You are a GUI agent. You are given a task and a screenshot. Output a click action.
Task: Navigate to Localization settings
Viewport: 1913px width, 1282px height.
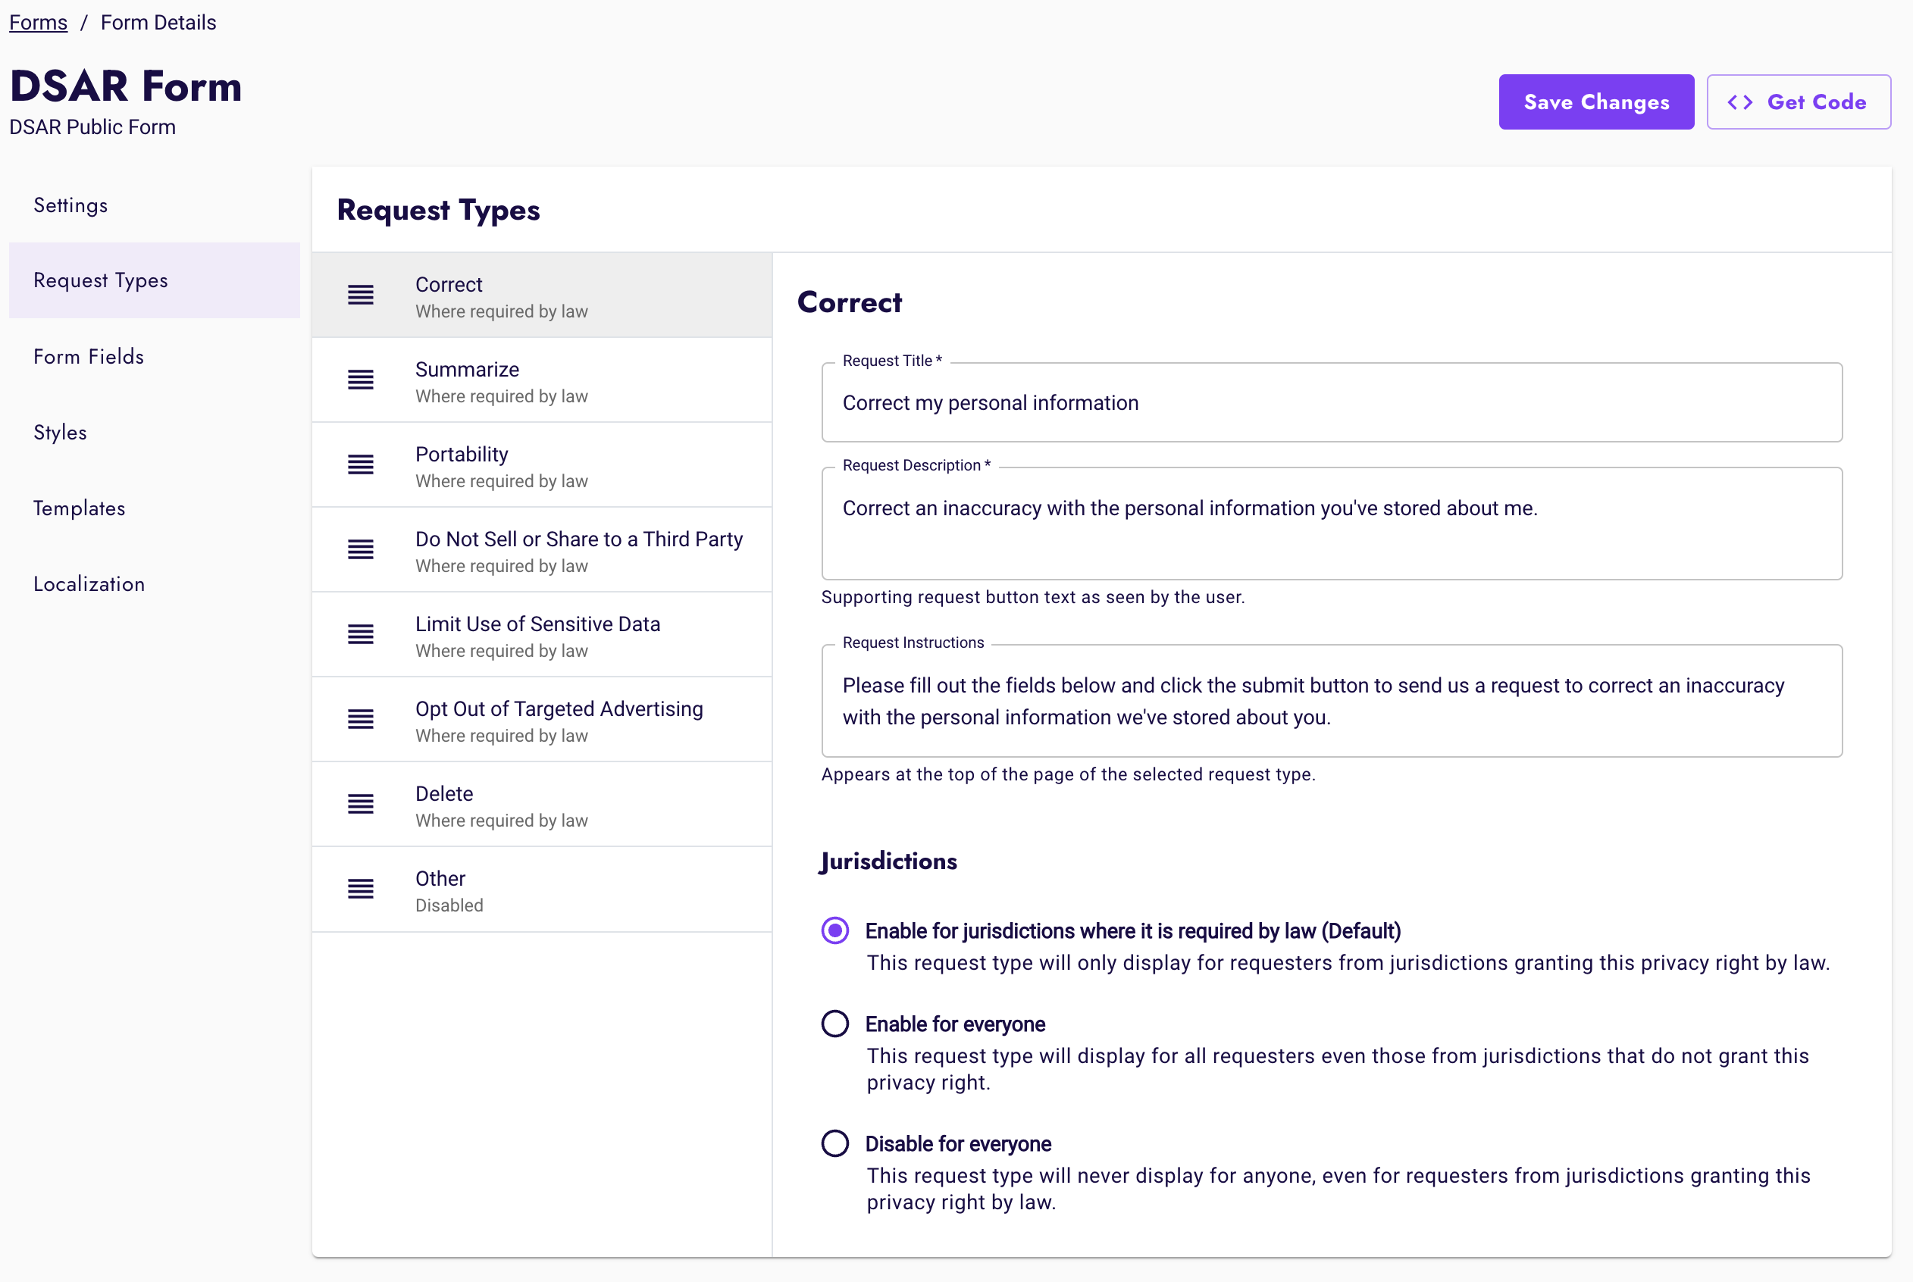pyautogui.click(x=89, y=583)
